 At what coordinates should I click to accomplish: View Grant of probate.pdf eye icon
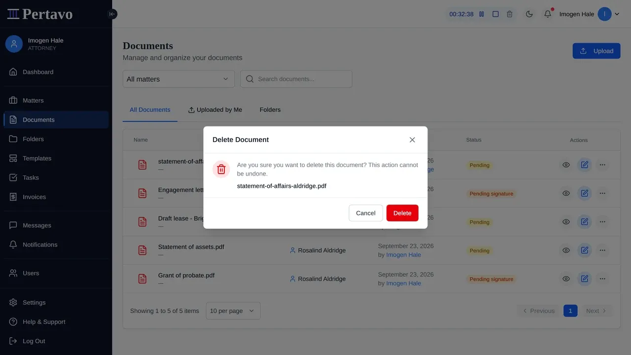pos(566,279)
